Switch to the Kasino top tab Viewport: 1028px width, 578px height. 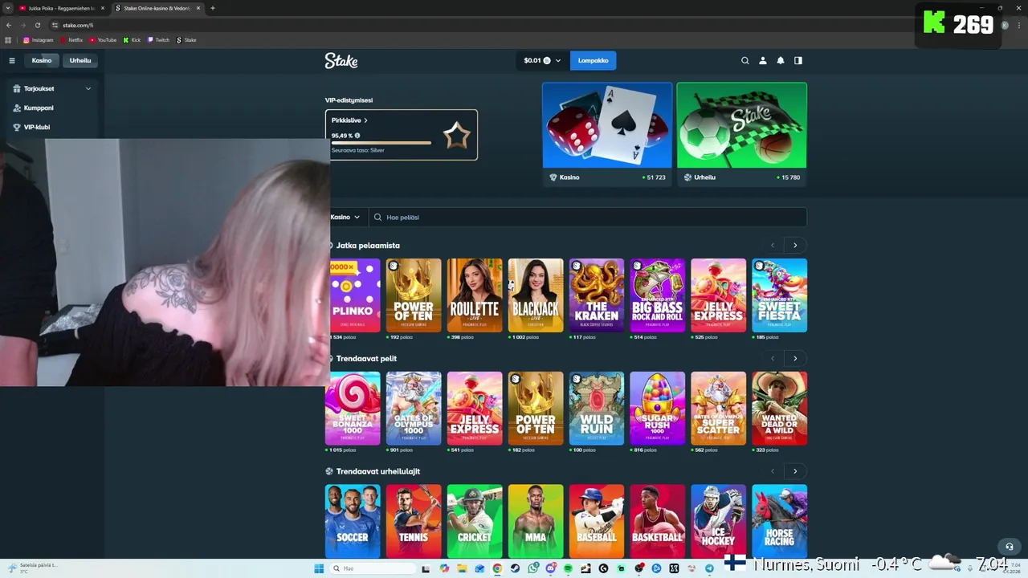click(x=42, y=60)
